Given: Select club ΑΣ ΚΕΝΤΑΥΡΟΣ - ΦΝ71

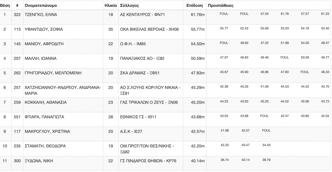Looking at the screenshot, I should 142,15.
